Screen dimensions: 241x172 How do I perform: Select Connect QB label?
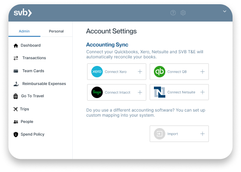click(177, 72)
